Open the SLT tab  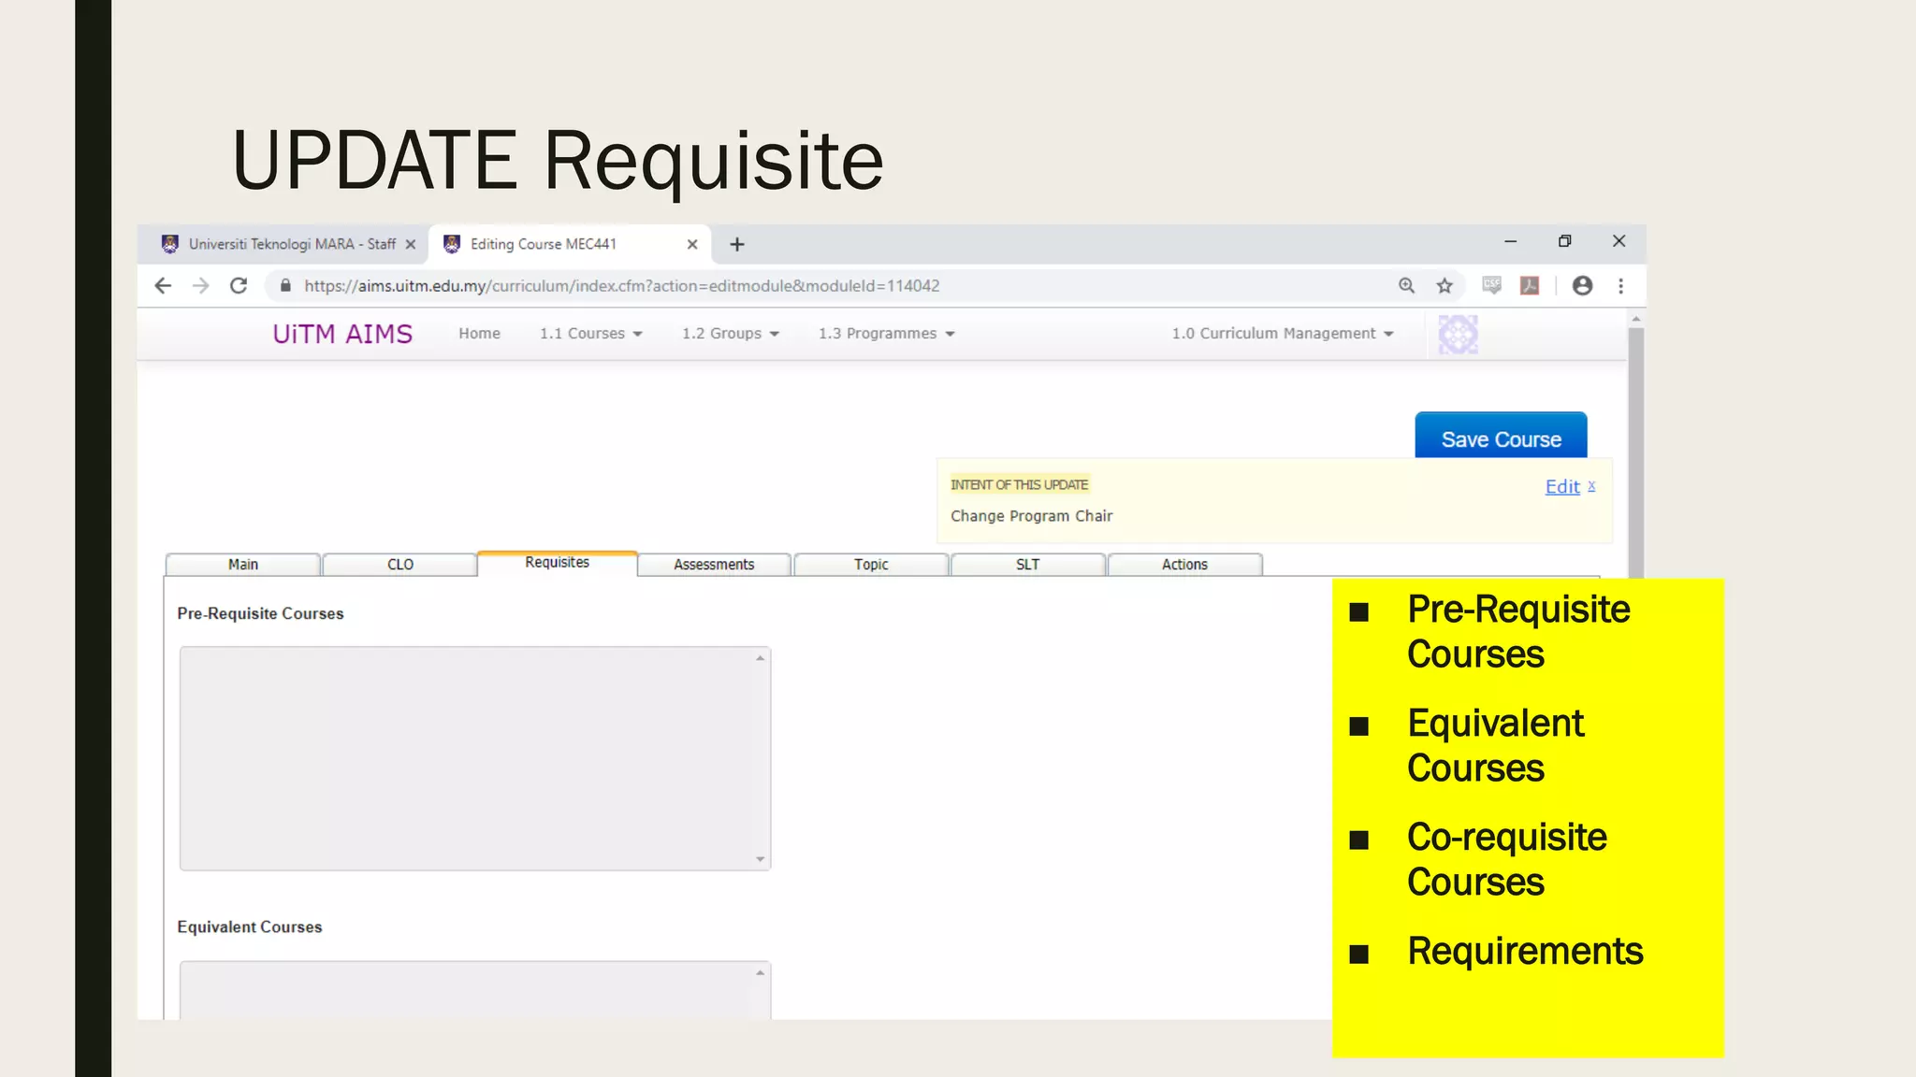1027,565
